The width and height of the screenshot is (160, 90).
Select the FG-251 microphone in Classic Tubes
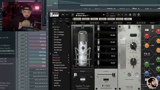click(x=106, y=42)
